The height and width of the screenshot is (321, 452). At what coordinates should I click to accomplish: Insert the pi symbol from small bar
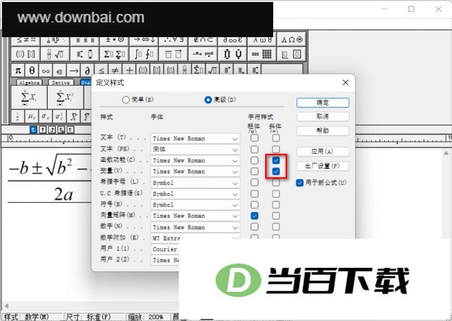click(18, 70)
